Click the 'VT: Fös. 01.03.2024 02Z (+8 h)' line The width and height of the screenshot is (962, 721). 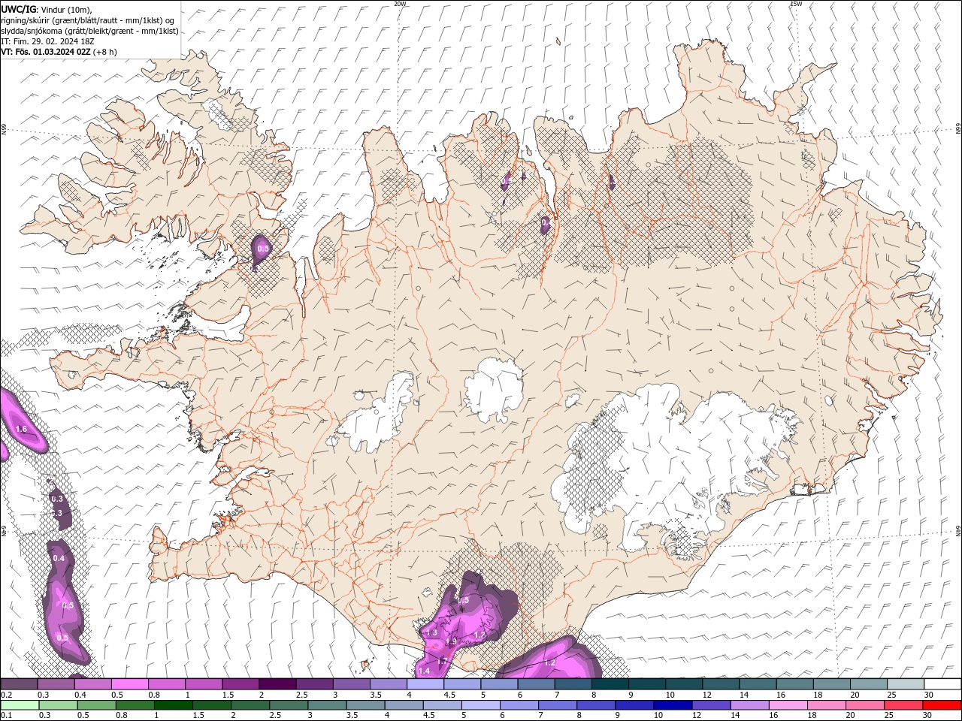pos(59,52)
